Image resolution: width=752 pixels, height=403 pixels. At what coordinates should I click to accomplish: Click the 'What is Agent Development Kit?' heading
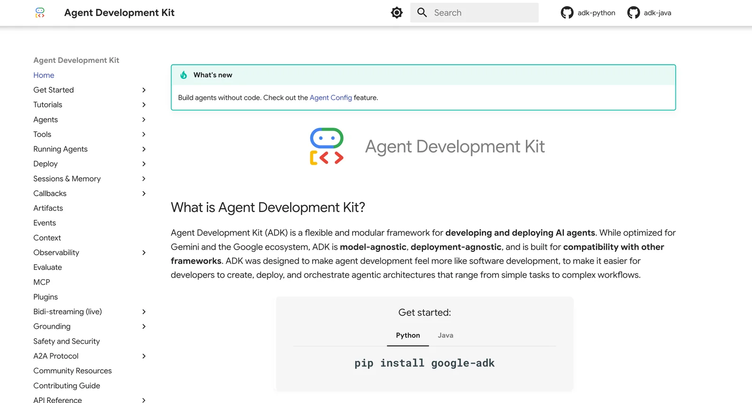(x=268, y=207)
